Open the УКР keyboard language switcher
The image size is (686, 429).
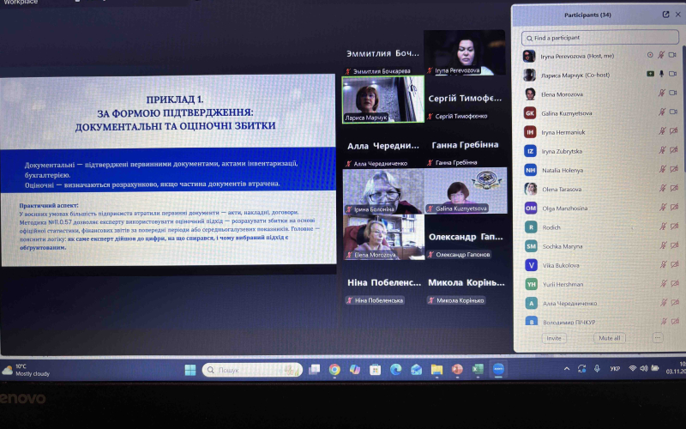pyautogui.click(x=615, y=368)
